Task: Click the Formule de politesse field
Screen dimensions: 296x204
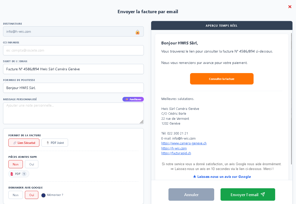Action: [x=73, y=88]
